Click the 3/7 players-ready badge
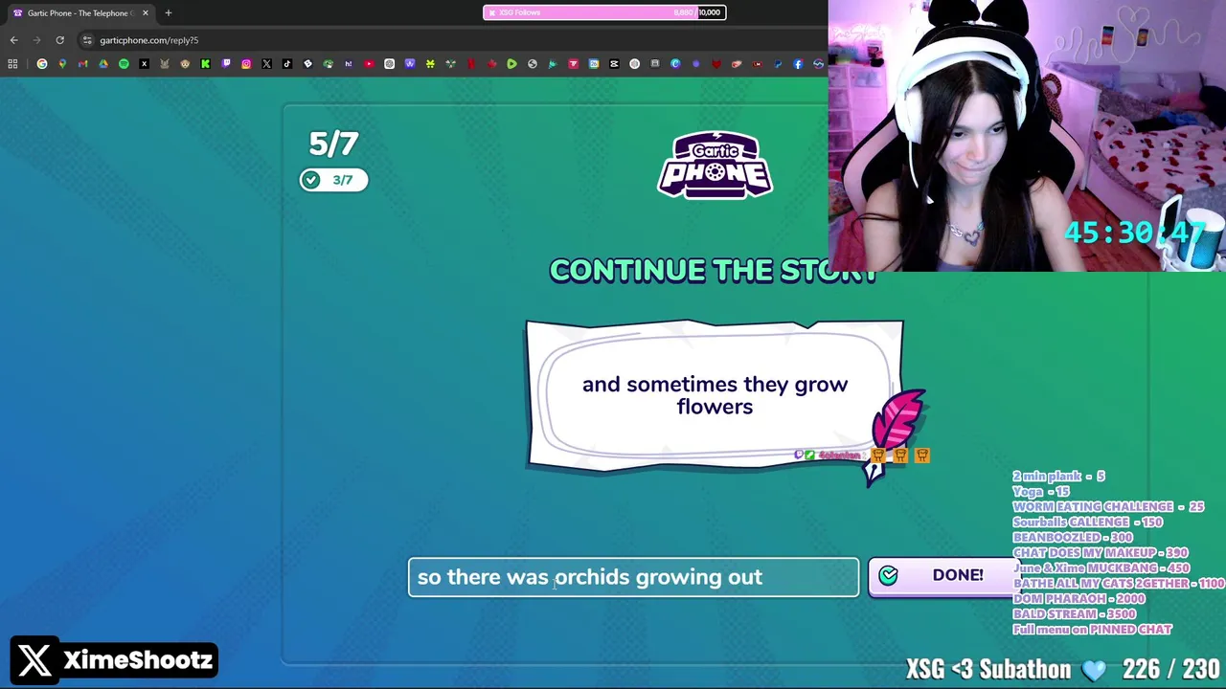The width and height of the screenshot is (1226, 689). [x=333, y=180]
